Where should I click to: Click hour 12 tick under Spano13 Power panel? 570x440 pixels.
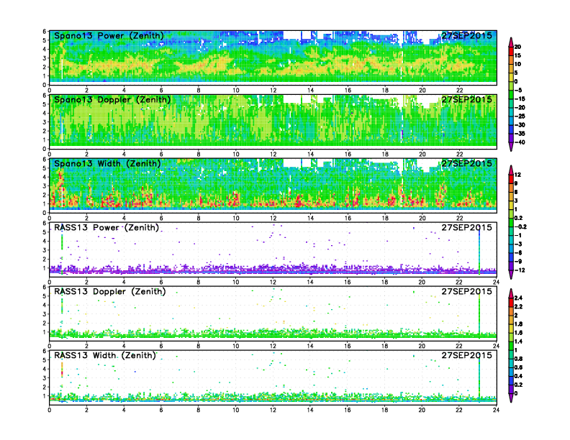[x=273, y=91]
